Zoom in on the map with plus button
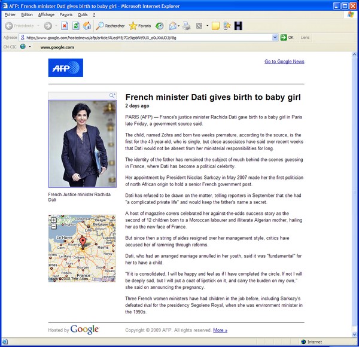Viewport: 359px width, 347px height. coord(54,220)
